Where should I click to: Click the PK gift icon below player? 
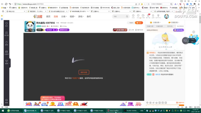60,104
